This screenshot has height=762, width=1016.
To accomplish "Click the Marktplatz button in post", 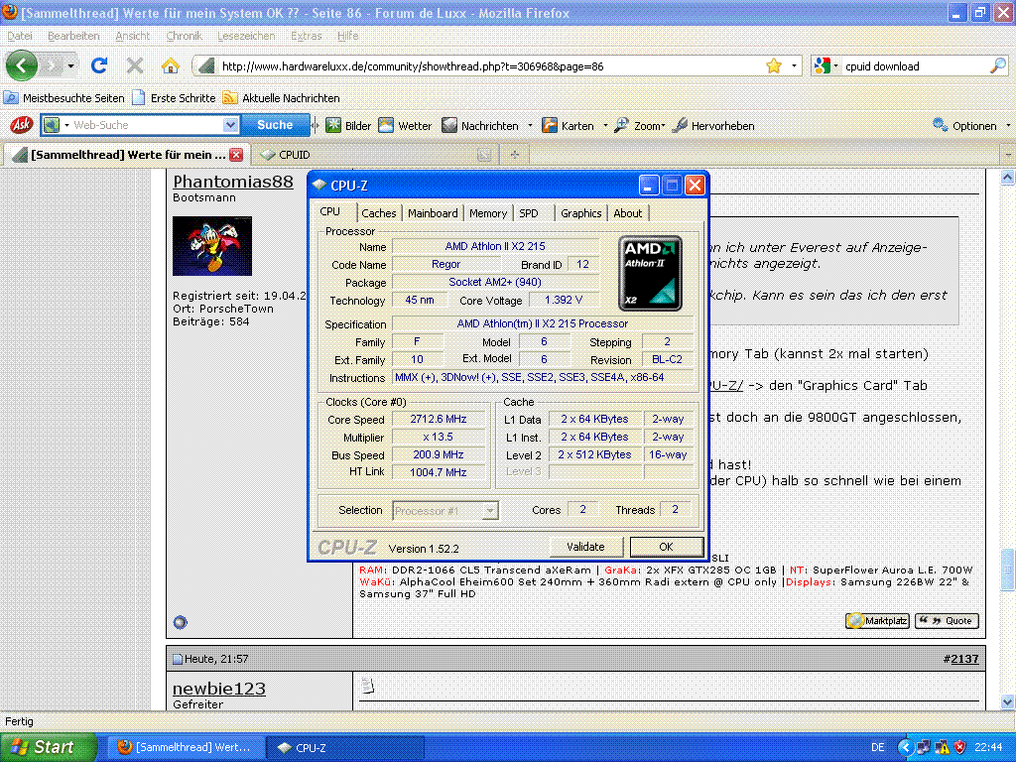I will click(877, 621).
